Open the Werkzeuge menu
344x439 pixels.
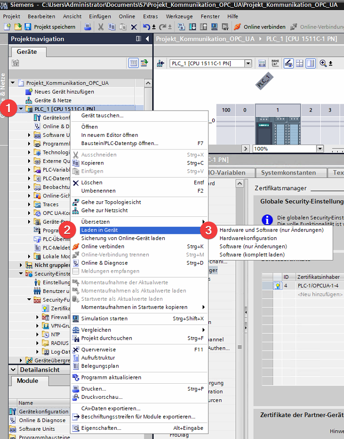(x=179, y=16)
